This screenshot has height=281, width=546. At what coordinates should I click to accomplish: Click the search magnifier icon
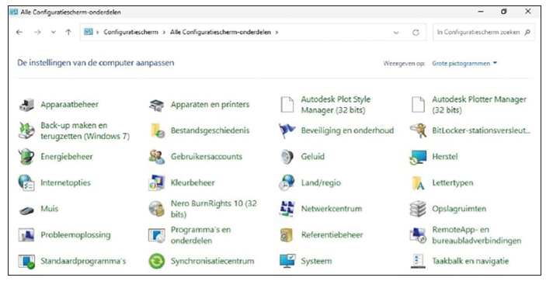[x=527, y=33]
